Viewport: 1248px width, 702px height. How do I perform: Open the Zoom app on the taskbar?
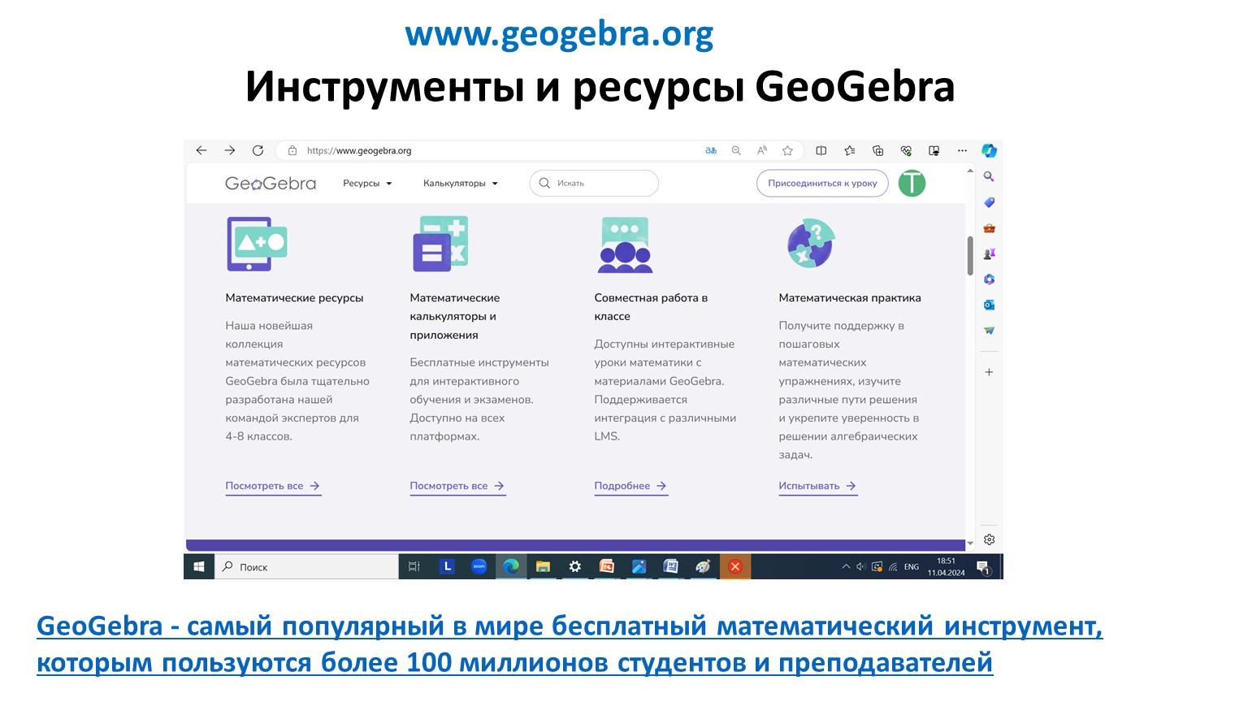point(479,567)
